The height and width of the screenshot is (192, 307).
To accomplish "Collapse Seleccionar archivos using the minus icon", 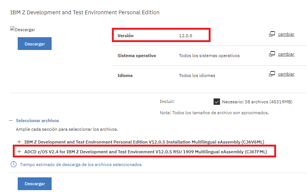I will (x=11, y=121).
